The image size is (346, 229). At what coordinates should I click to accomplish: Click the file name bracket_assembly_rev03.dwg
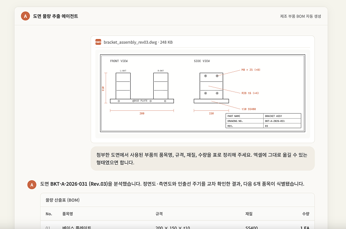pos(130,42)
